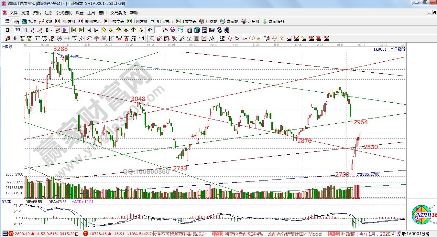Toggle the boxed pattern overlay button
Viewport: 437px width, 237px height.
coord(57,30)
